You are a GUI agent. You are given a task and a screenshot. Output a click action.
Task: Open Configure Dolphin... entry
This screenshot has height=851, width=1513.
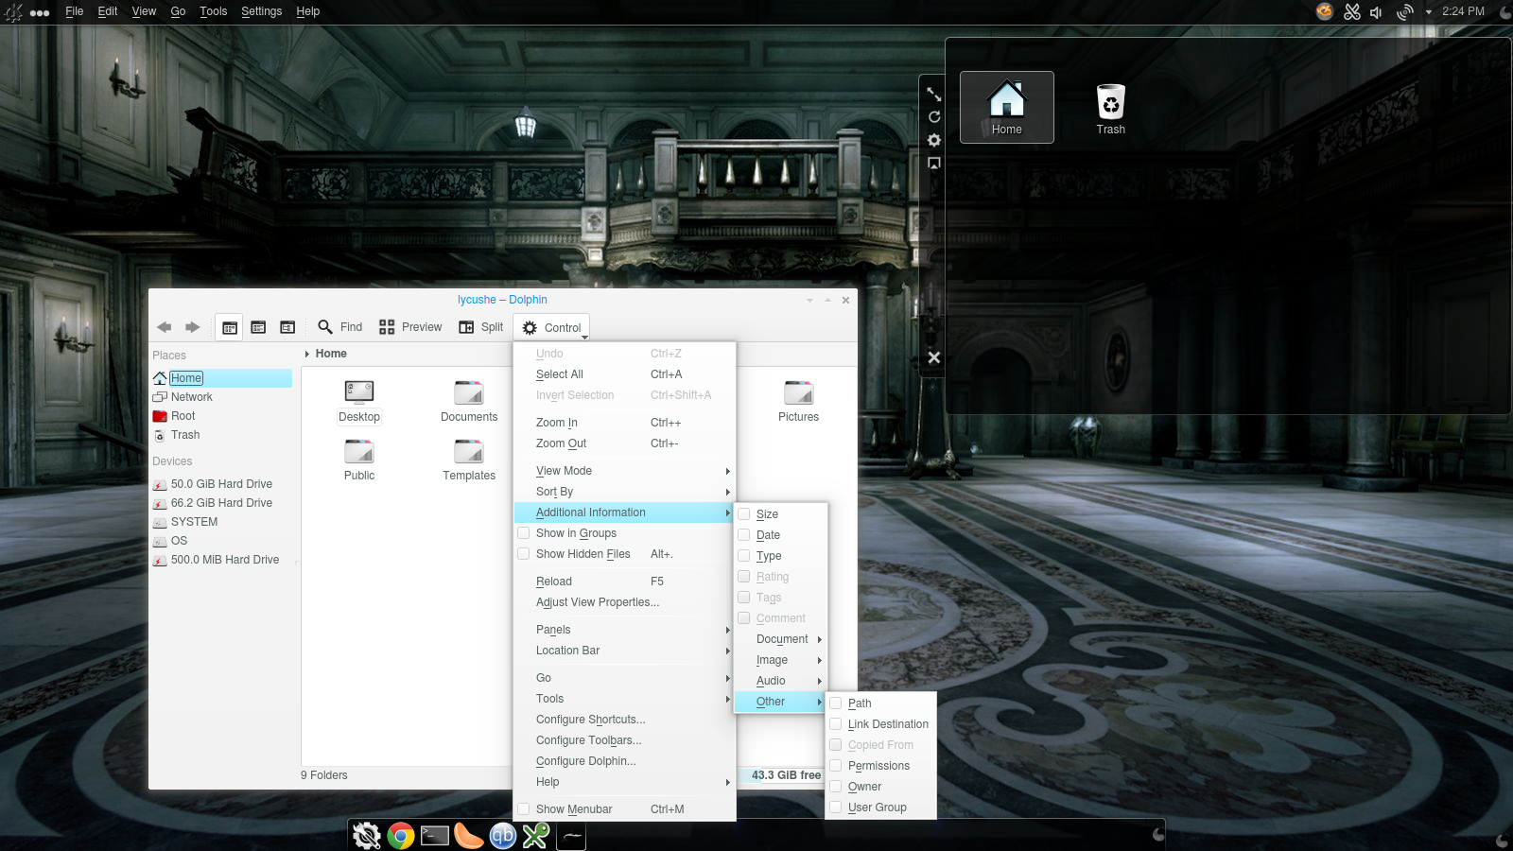pyautogui.click(x=624, y=761)
